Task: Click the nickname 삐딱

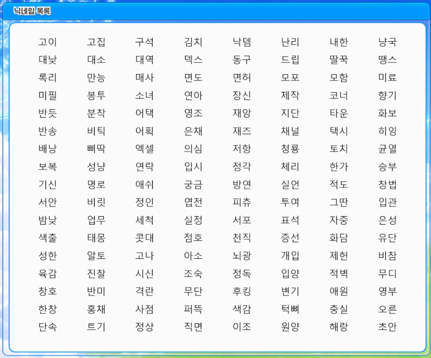Action: tap(96, 149)
